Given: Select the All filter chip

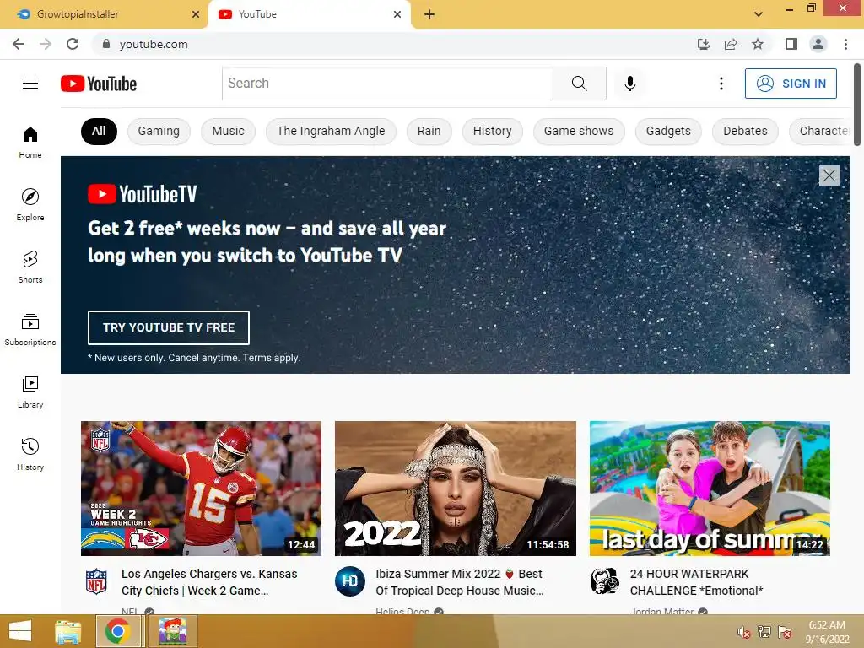Looking at the screenshot, I should 99,131.
